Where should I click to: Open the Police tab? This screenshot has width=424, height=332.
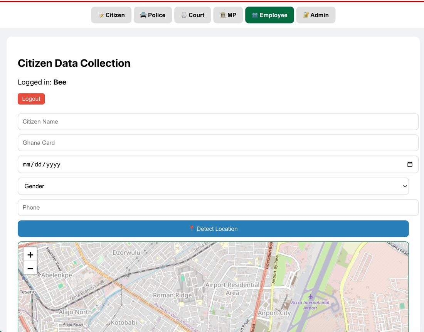tap(153, 15)
